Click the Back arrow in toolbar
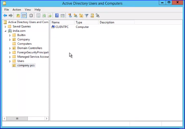 point(5,15)
